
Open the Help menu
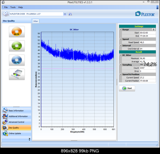pos(20,7)
